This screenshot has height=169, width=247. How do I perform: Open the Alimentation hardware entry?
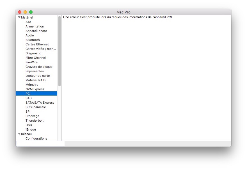35,26
